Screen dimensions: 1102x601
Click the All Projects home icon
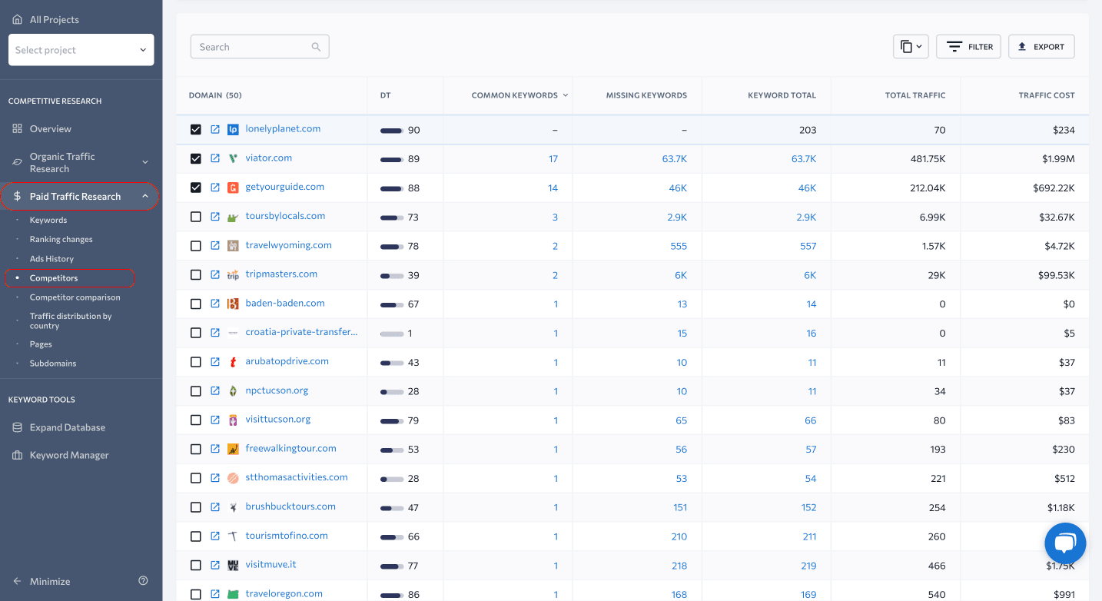click(18, 19)
